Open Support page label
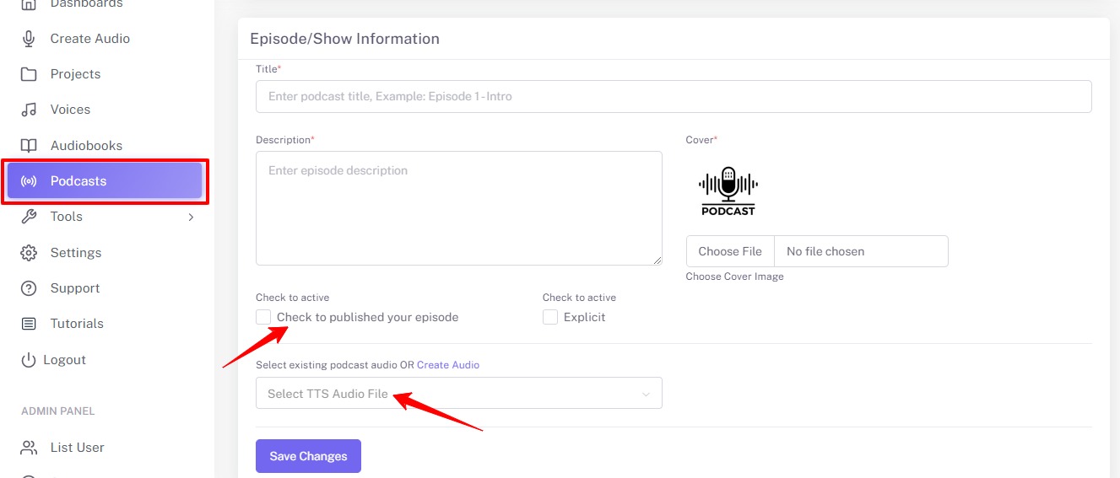The height and width of the screenshot is (478, 1120). pyautogui.click(x=75, y=288)
